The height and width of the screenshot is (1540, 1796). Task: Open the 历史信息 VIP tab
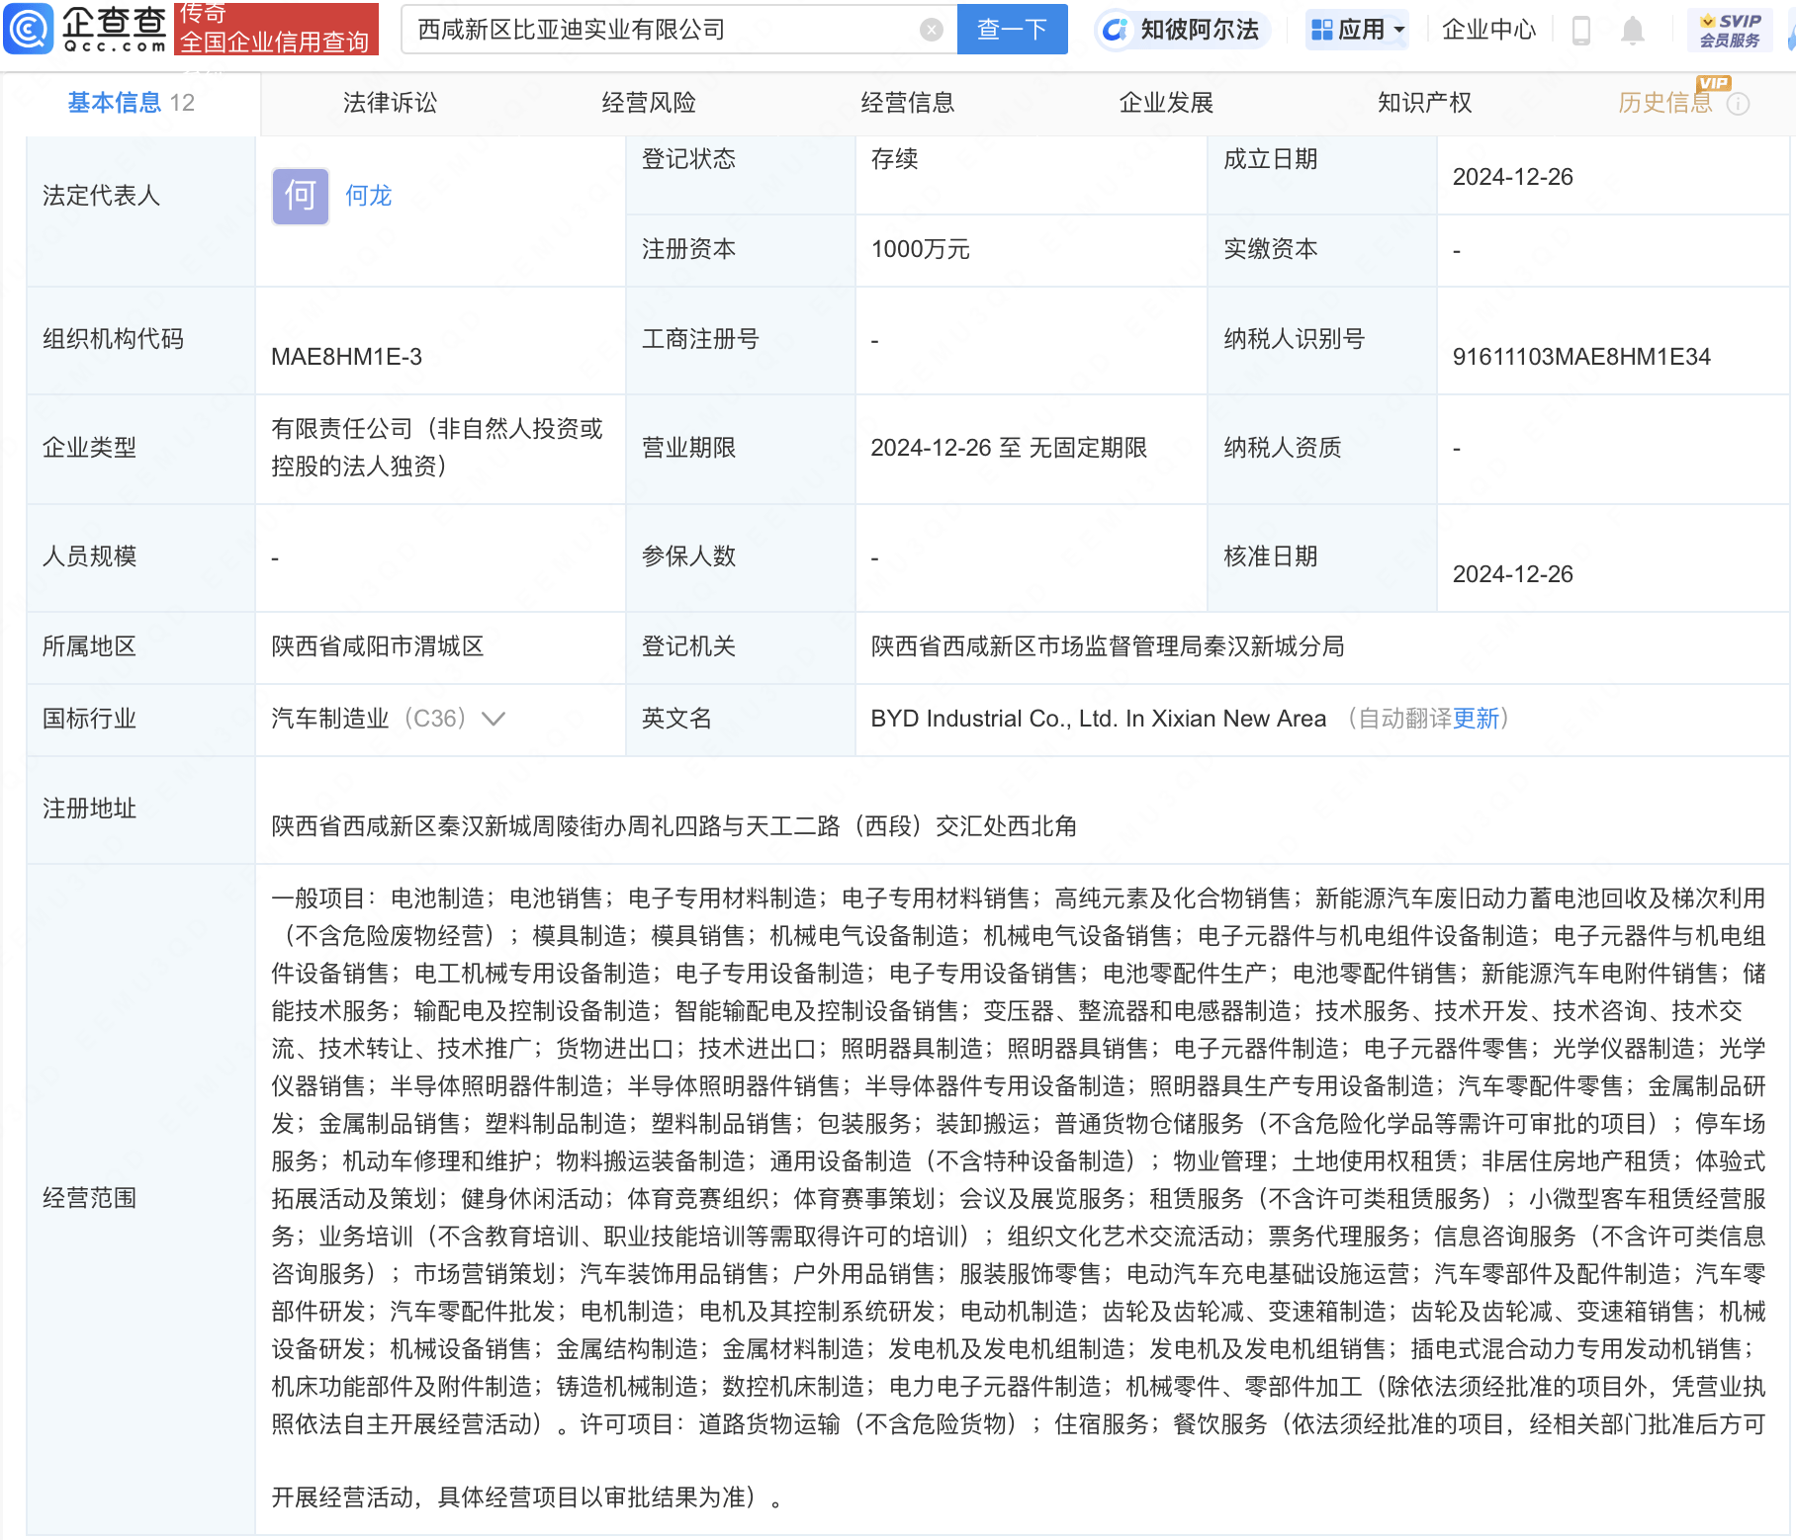[x=1665, y=103]
